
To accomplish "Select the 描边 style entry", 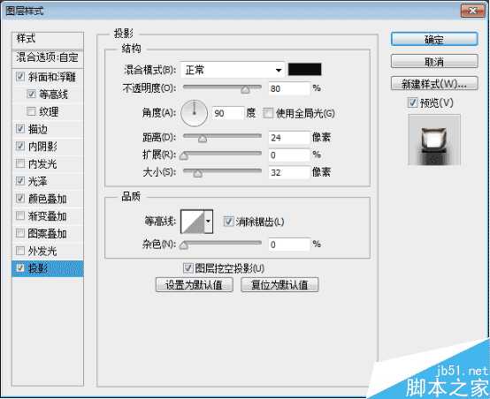I will click(x=38, y=129).
